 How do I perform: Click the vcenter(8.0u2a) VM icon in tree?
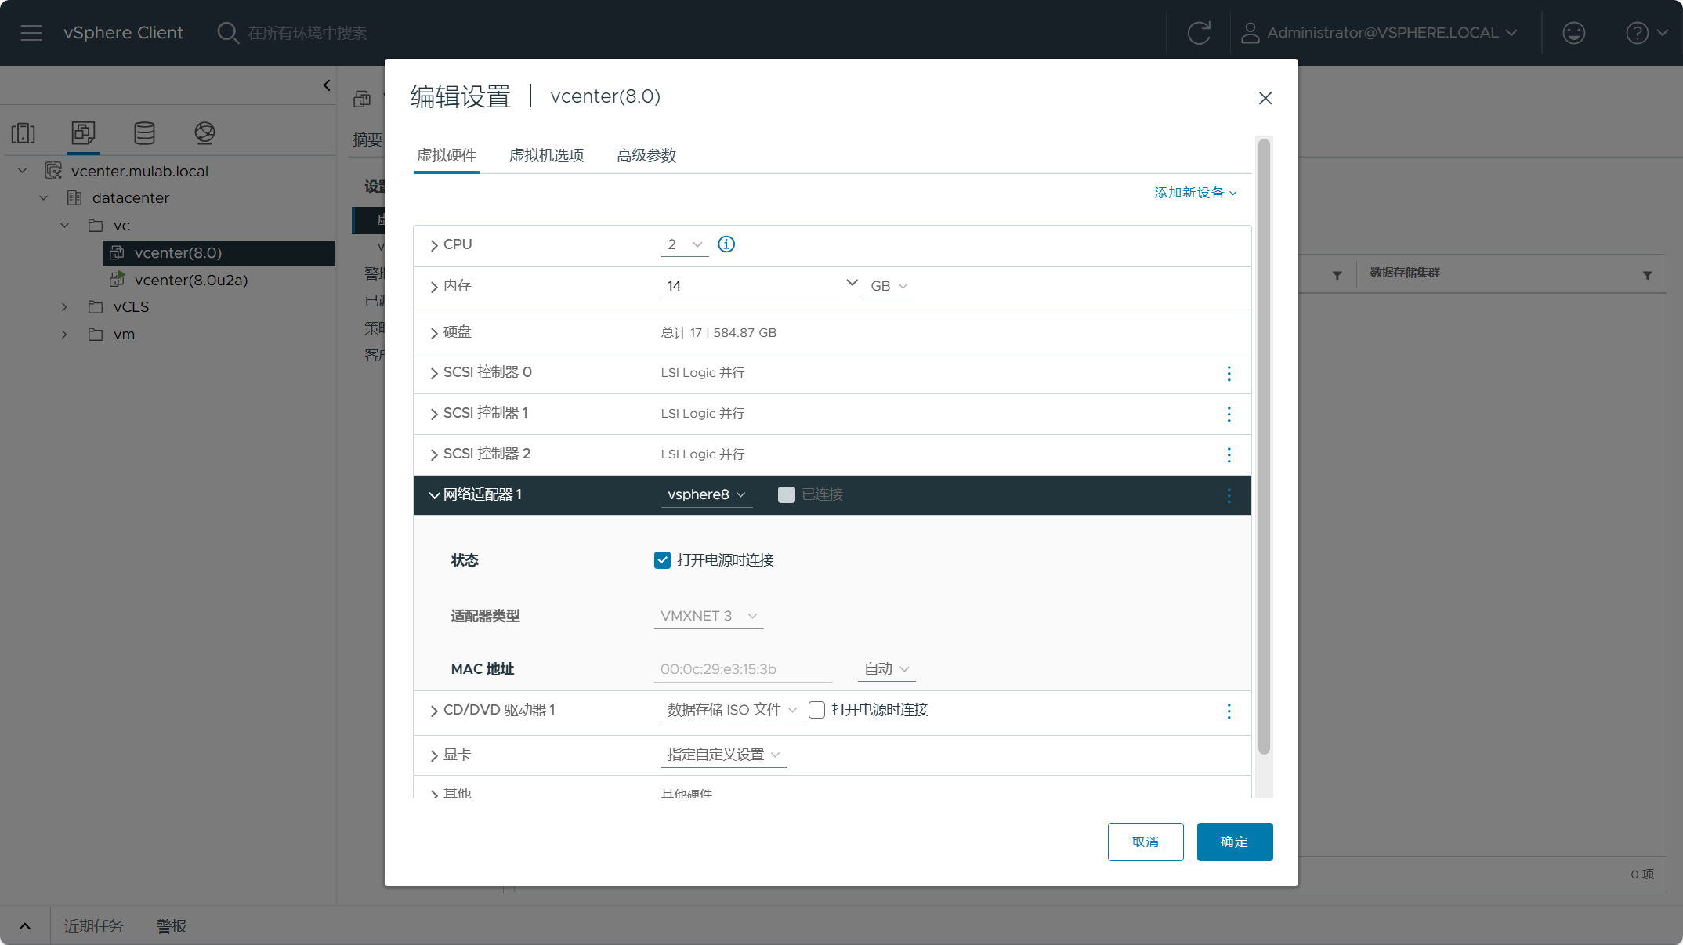pos(117,280)
